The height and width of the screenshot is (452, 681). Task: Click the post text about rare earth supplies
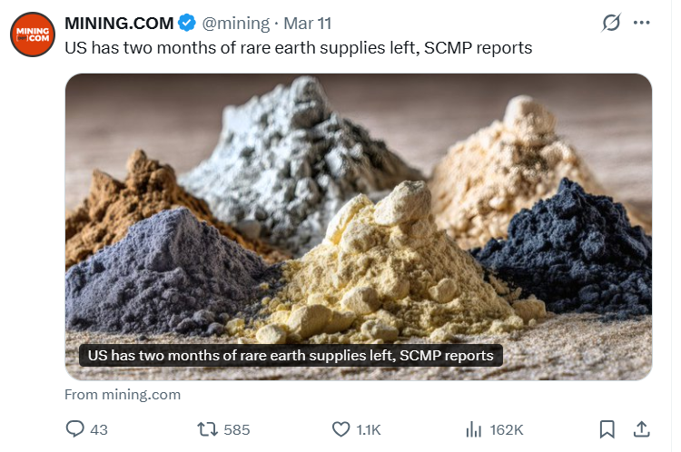click(298, 48)
